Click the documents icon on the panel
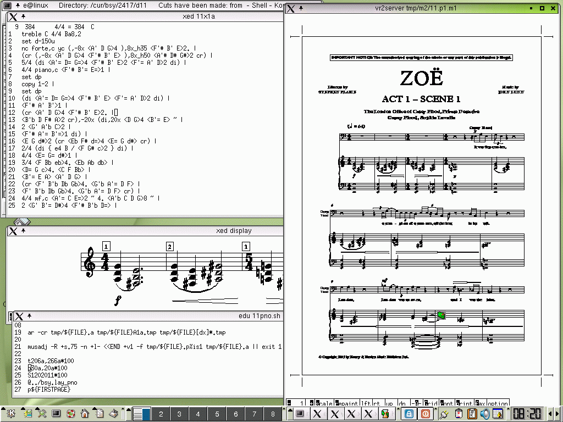Screen dimensions: 563x422 pos(99,414)
